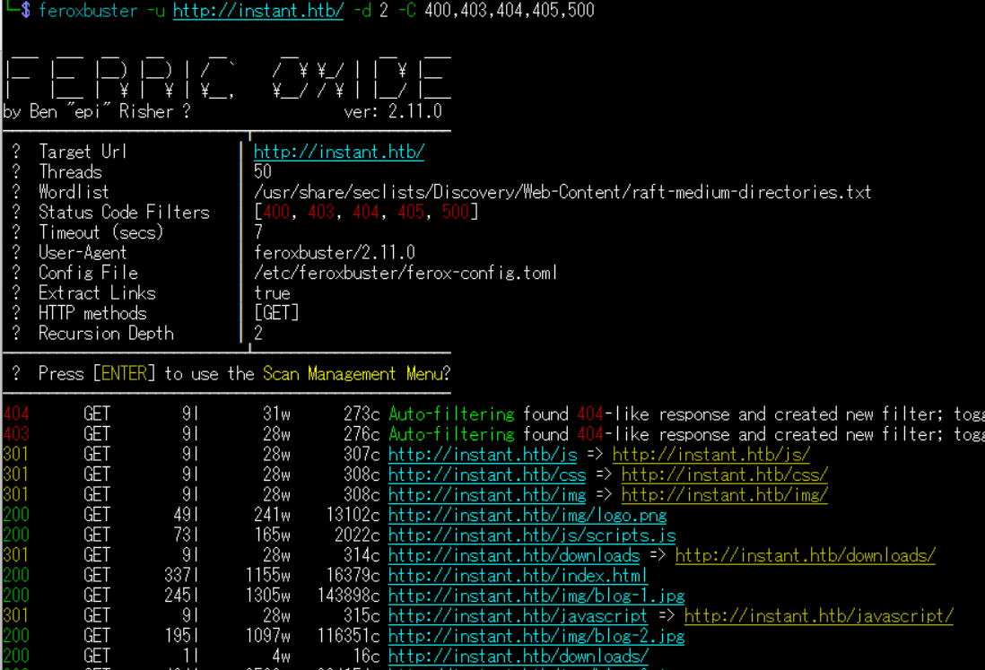Screen dimensions: 985x670
Task: Open the cyan http://instant.htb/javascript link
Action: (518, 616)
